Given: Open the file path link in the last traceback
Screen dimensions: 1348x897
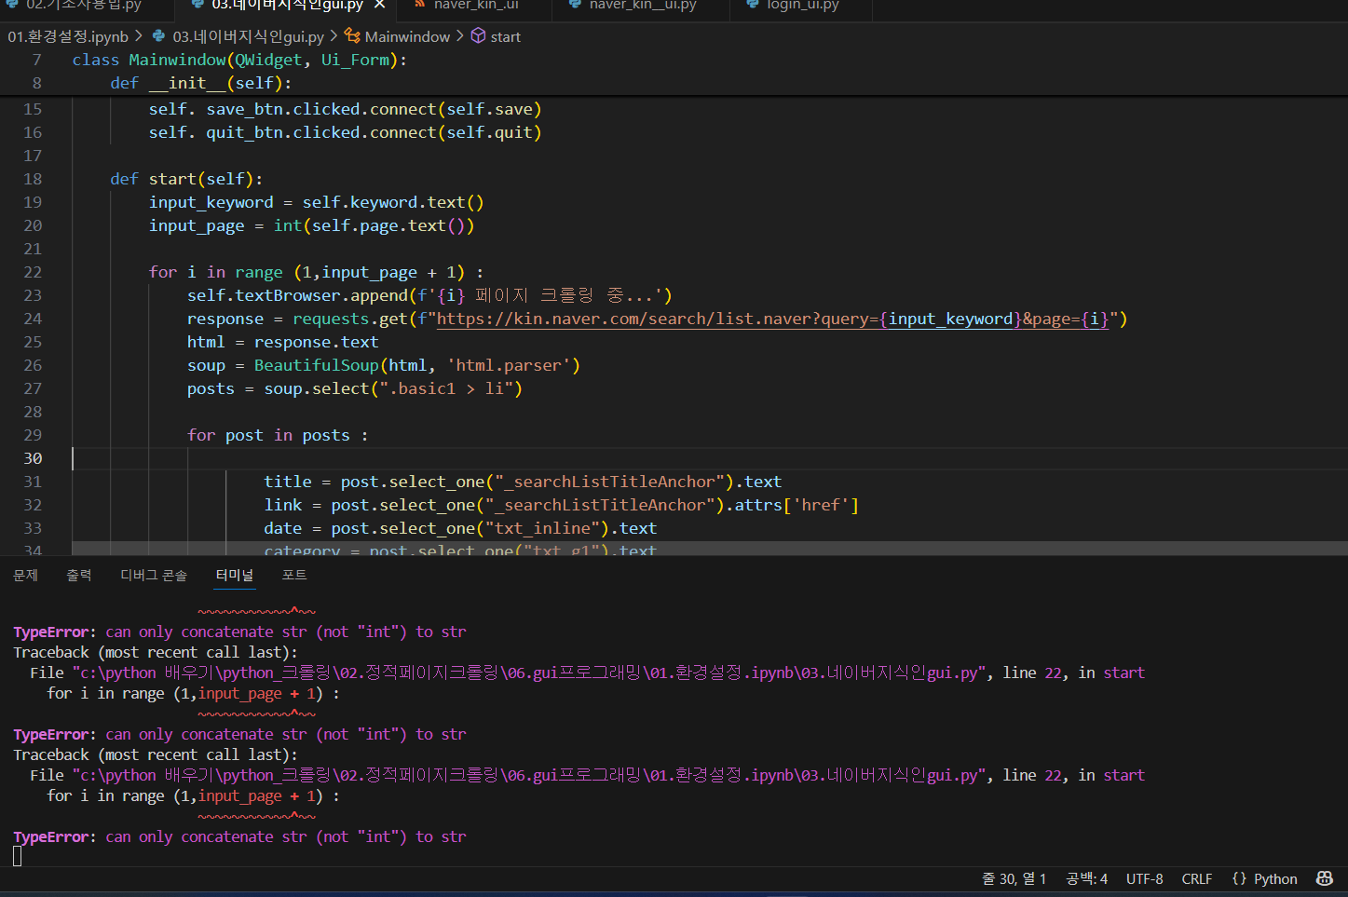Looking at the screenshot, I should point(529,775).
